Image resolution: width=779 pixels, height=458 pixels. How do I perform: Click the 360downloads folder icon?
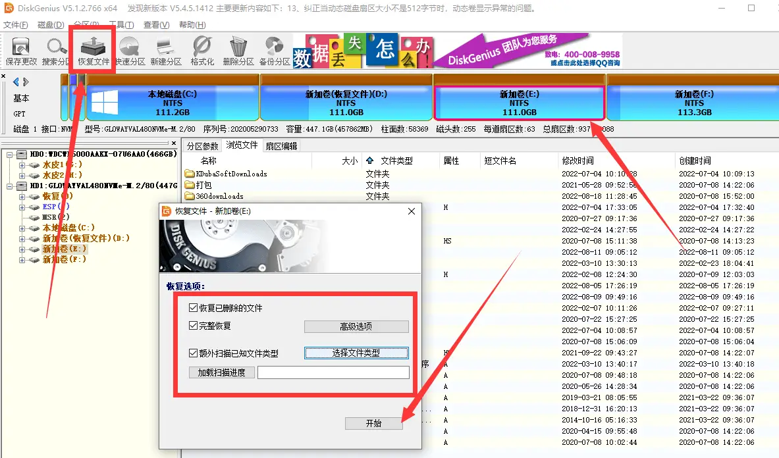(x=189, y=196)
